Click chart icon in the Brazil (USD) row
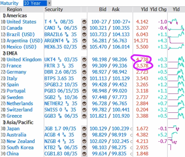185x157 pixels. 84,35
